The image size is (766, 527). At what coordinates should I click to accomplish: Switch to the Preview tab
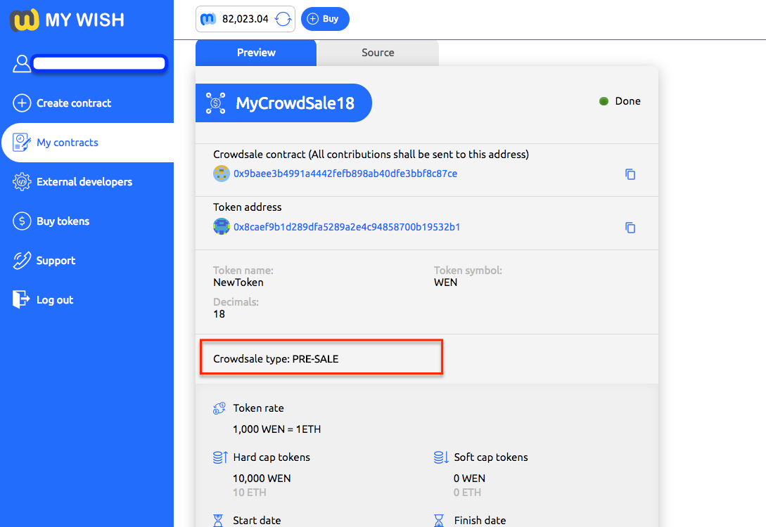coord(256,53)
